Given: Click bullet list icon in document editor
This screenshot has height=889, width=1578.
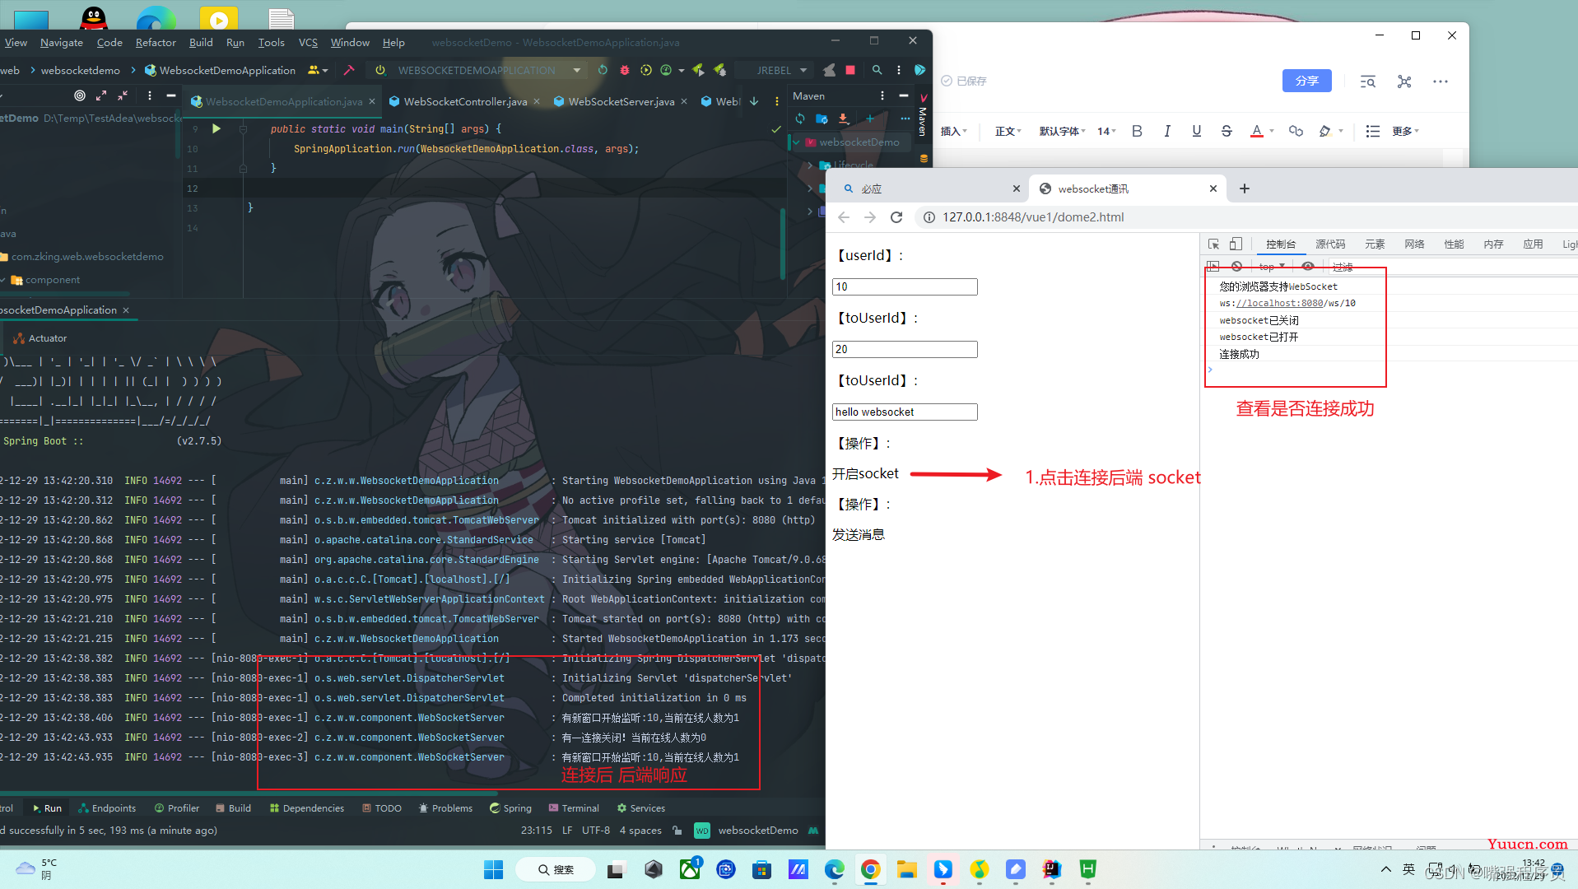Looking at the screenshot, I should pyautogui.click(x=1372, y=131).
